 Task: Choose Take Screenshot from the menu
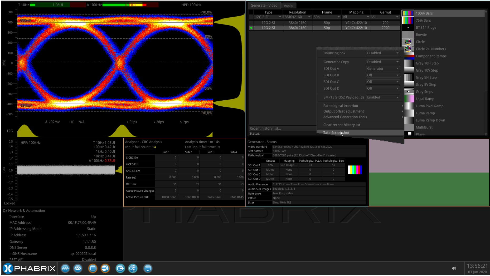pos(360,133)
